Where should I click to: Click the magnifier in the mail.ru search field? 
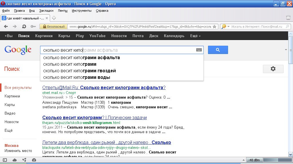point(287,27)
